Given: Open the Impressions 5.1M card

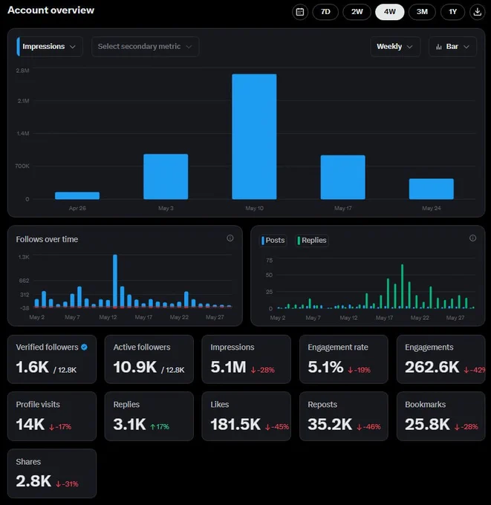Looking at the screenshot, I should [247, 359].
